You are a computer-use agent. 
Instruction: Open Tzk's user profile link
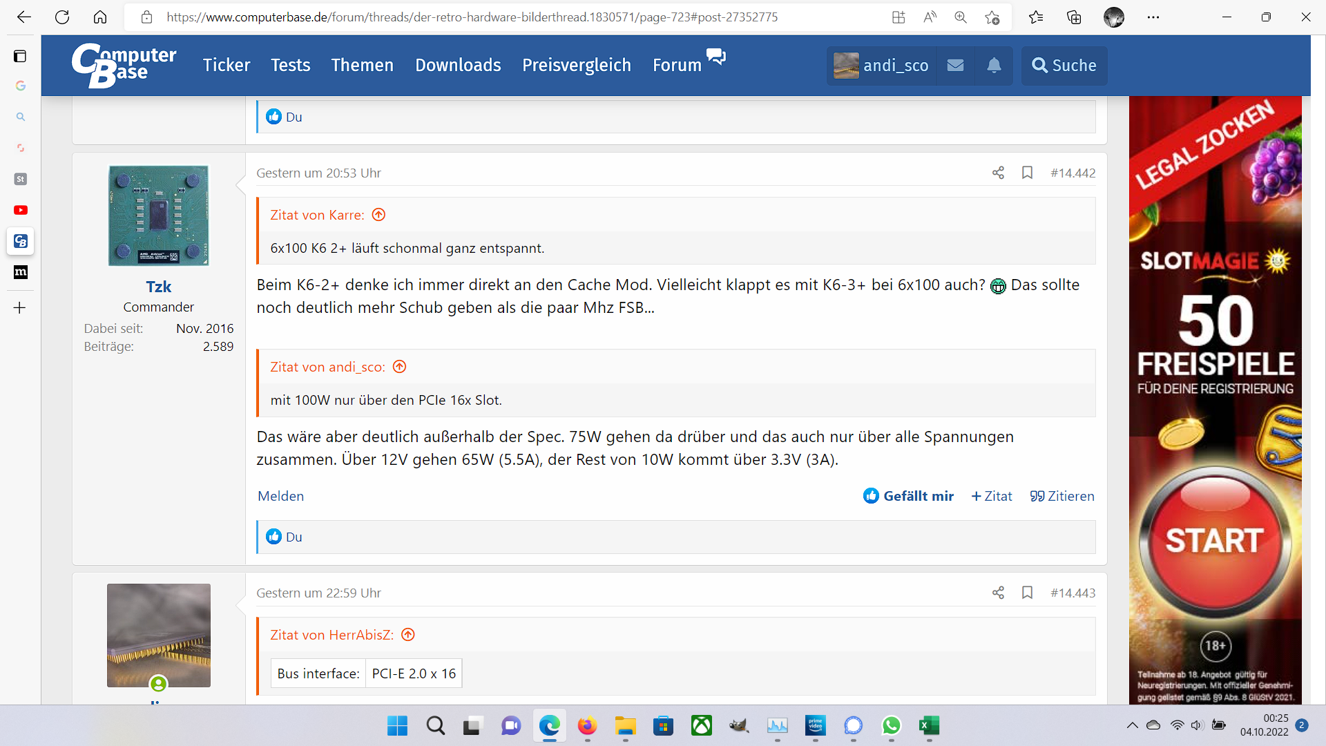pyautogui.click(x=158, y=287)
